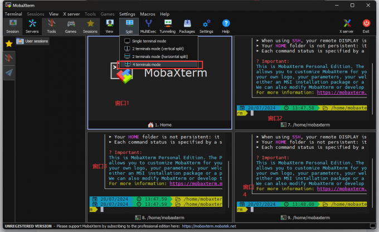Select the User sessions tree item

33,41
